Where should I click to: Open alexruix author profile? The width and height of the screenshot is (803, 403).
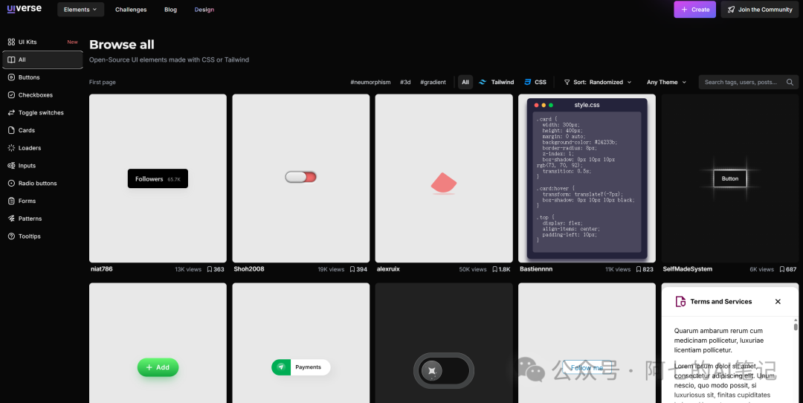388,269
